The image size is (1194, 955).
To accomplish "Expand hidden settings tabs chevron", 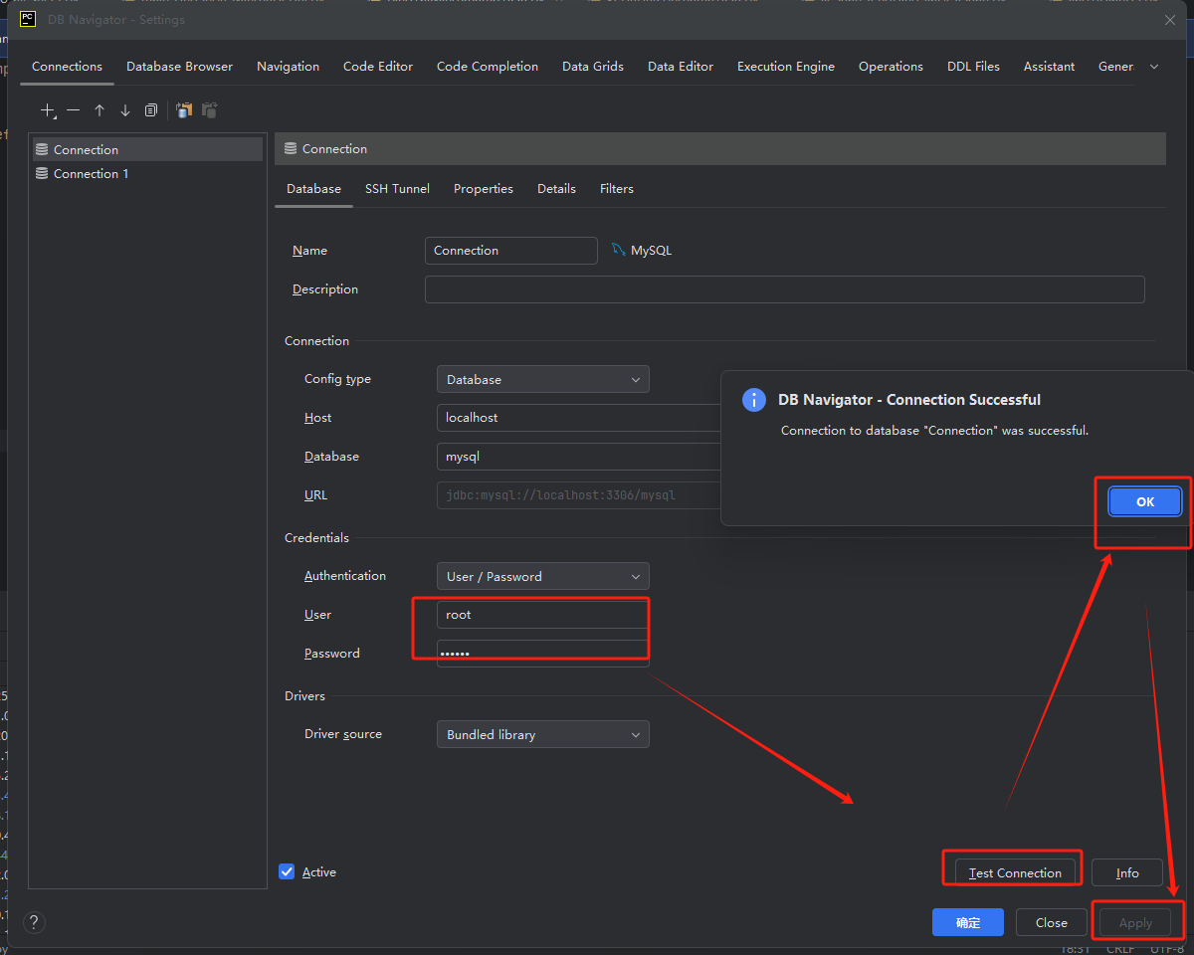I will click(1154, 67).
